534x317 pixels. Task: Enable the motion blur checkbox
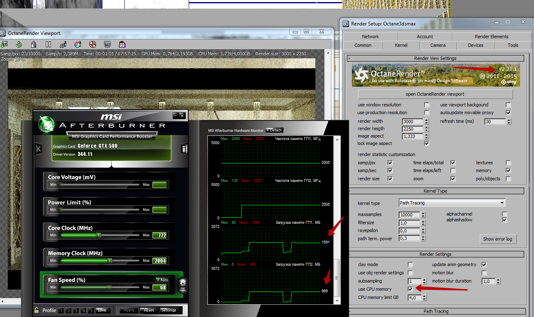(x=484, y=273)
